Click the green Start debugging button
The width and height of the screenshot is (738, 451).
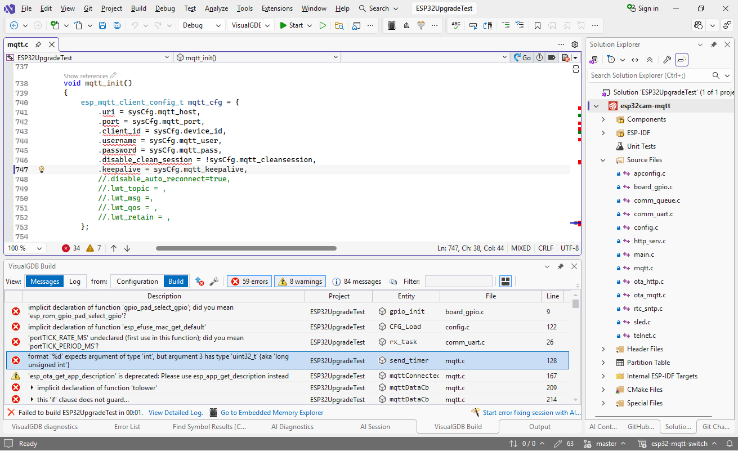click(x=291, y=25)
